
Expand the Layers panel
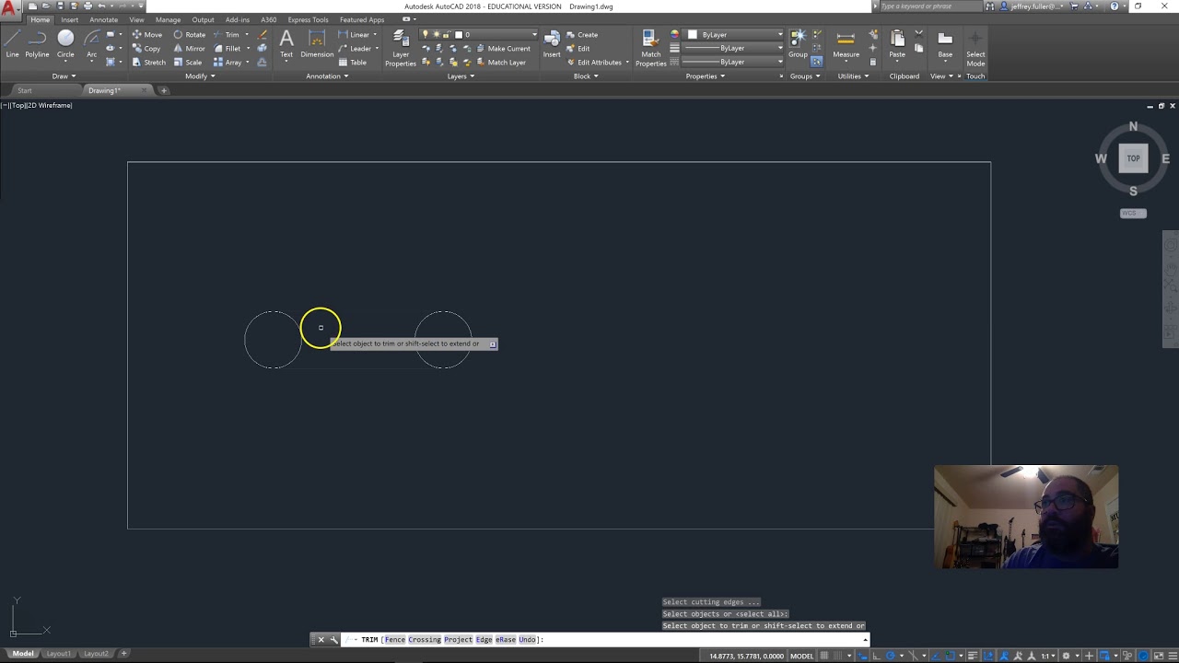[x=461, y=76]
